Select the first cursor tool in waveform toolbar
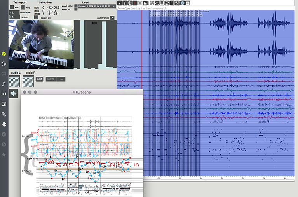The image size is (298, 197). pos(120,3)
